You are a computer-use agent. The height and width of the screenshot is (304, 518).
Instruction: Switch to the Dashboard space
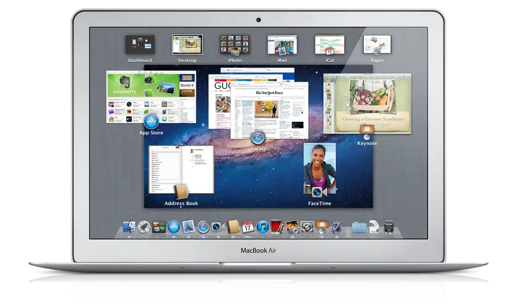coord(140,45)
